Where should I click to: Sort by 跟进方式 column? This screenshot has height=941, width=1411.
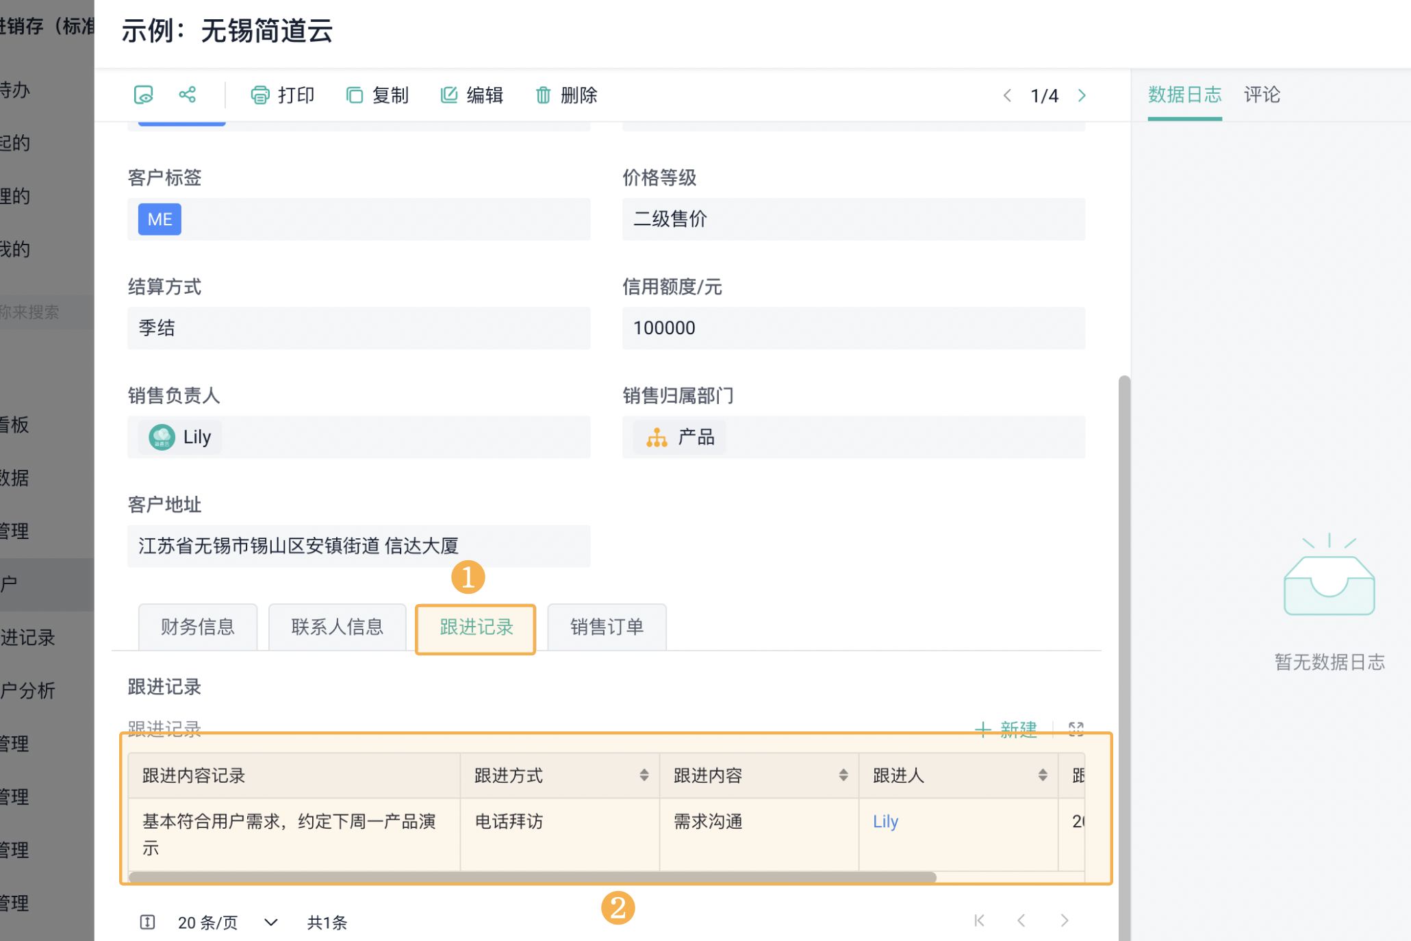point(644,775)
